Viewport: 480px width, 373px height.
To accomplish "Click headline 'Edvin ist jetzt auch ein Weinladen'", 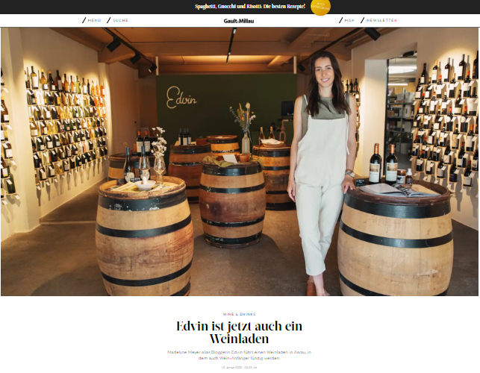I will [x=239, y=332].
